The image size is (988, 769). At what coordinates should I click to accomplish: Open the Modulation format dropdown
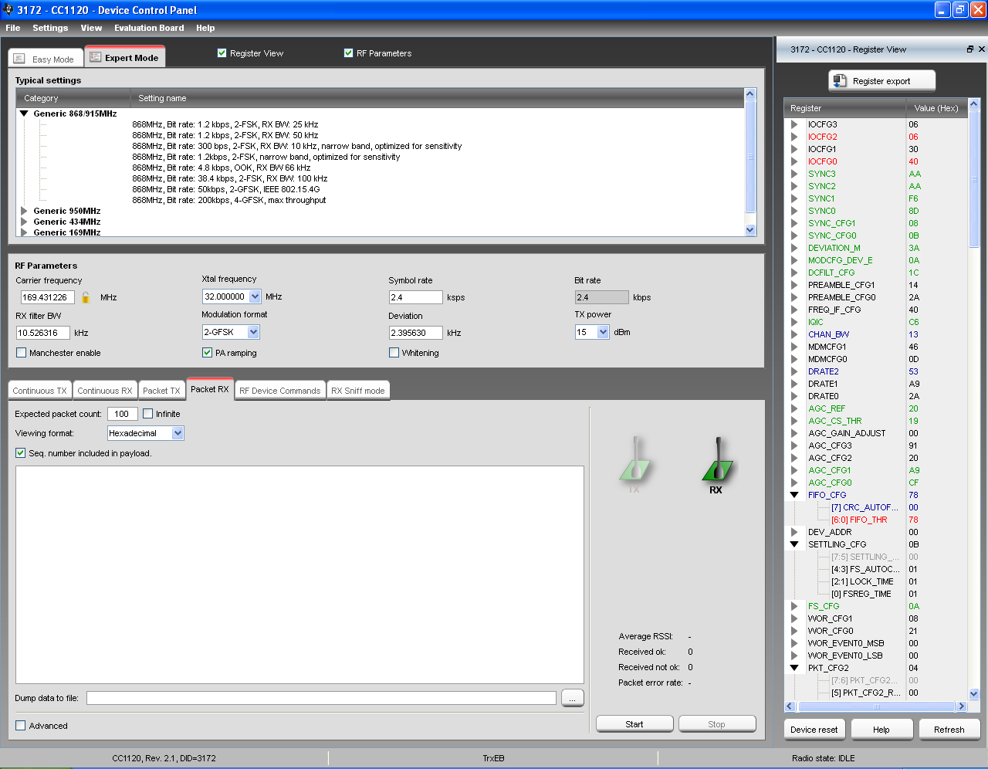[x=254, y=332]
